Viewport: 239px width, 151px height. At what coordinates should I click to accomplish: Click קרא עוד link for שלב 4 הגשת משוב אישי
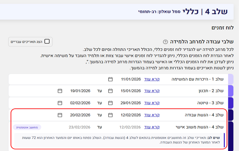point(152,127)
